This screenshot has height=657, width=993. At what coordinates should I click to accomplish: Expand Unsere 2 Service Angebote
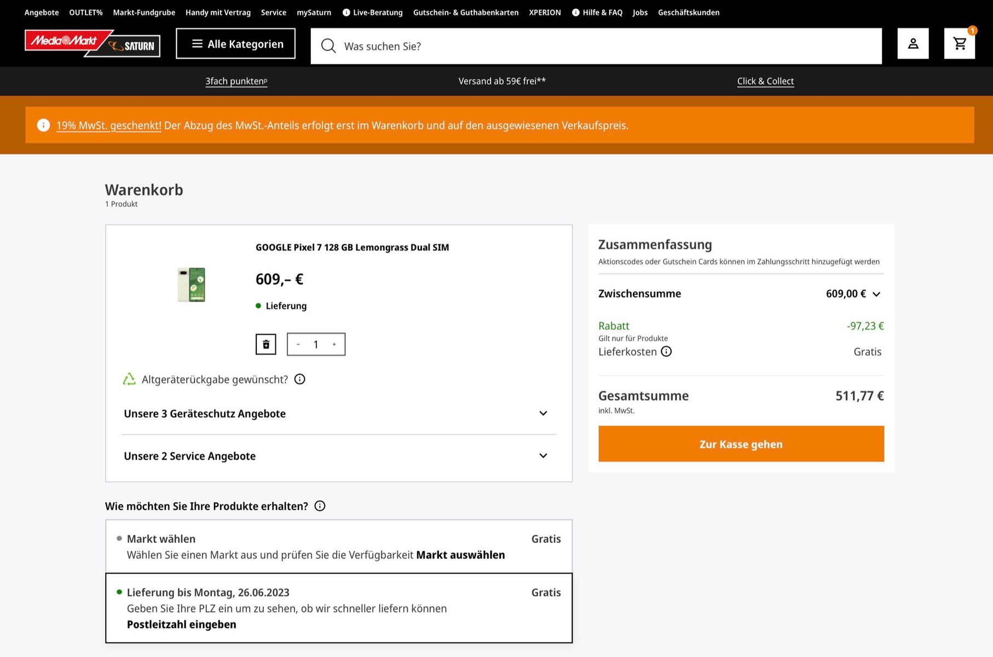(542, 456)
